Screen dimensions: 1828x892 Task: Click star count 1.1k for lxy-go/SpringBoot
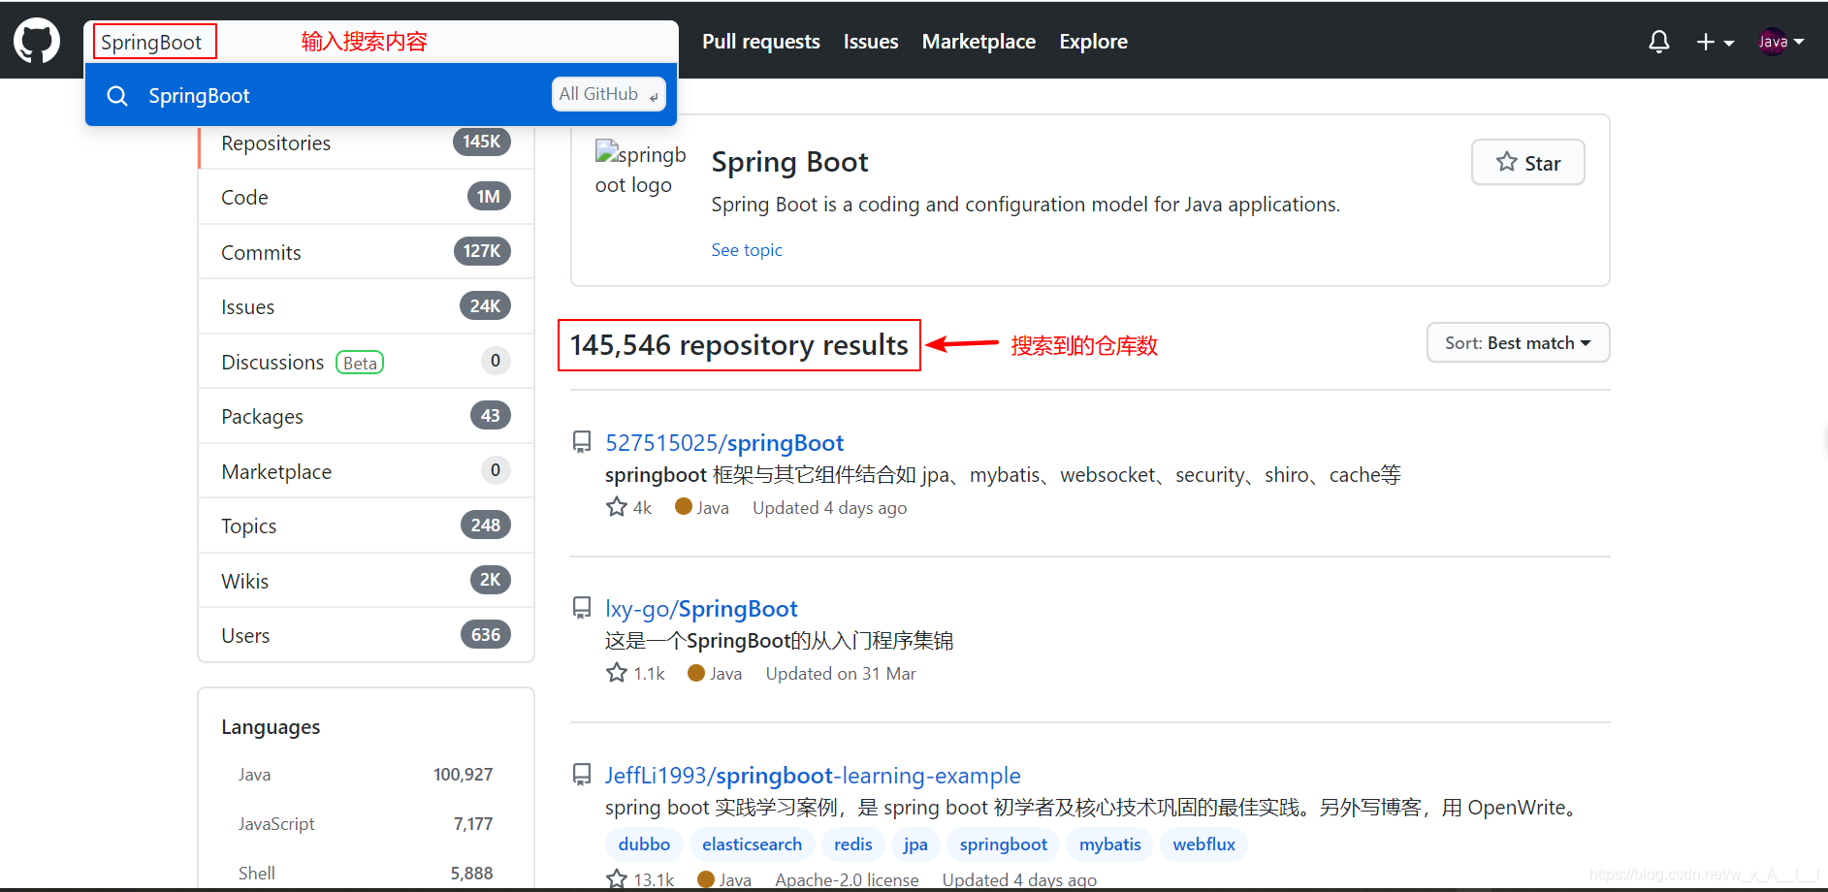coord(635,673)
